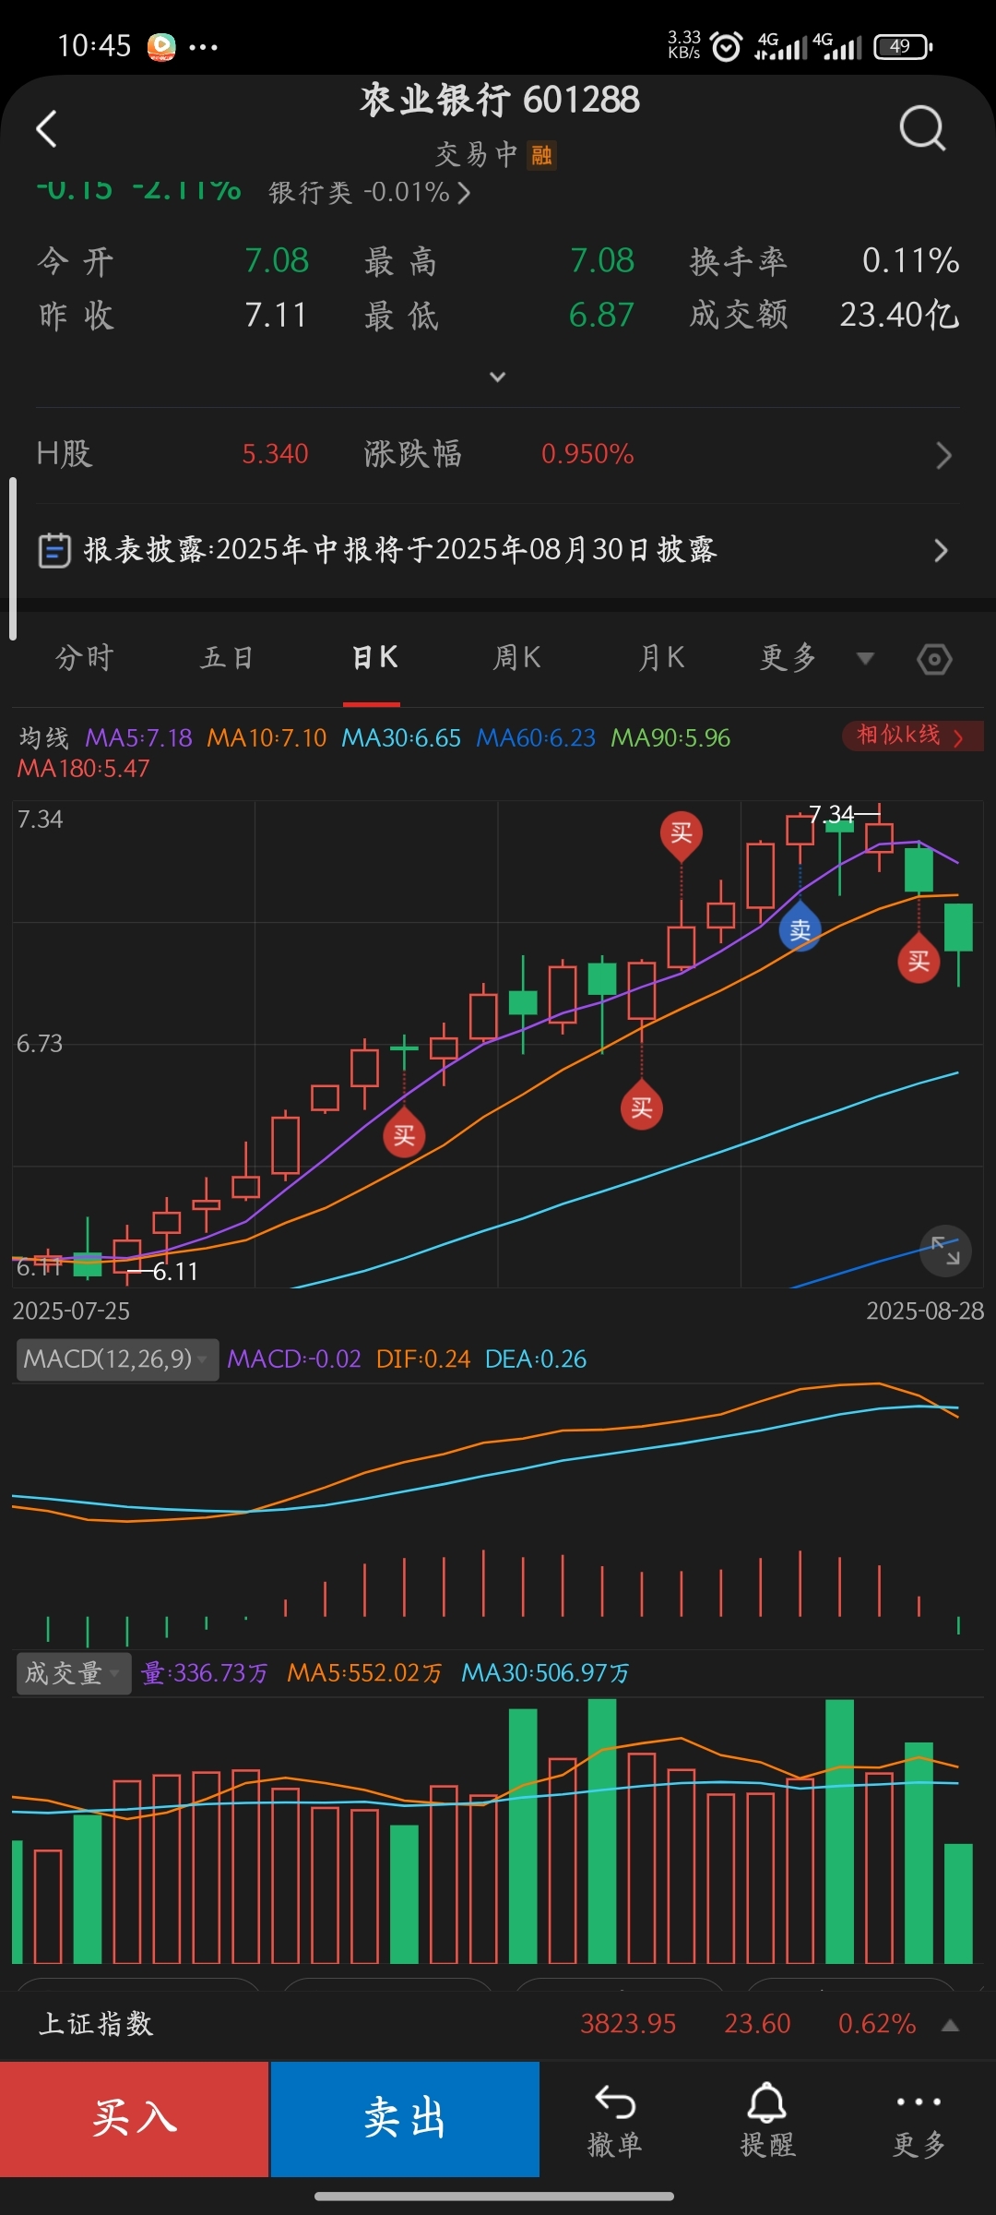996x2215 pixels.
Task: Tap MA30:506.97万 volume average
Action: (x=545, y=1673)
